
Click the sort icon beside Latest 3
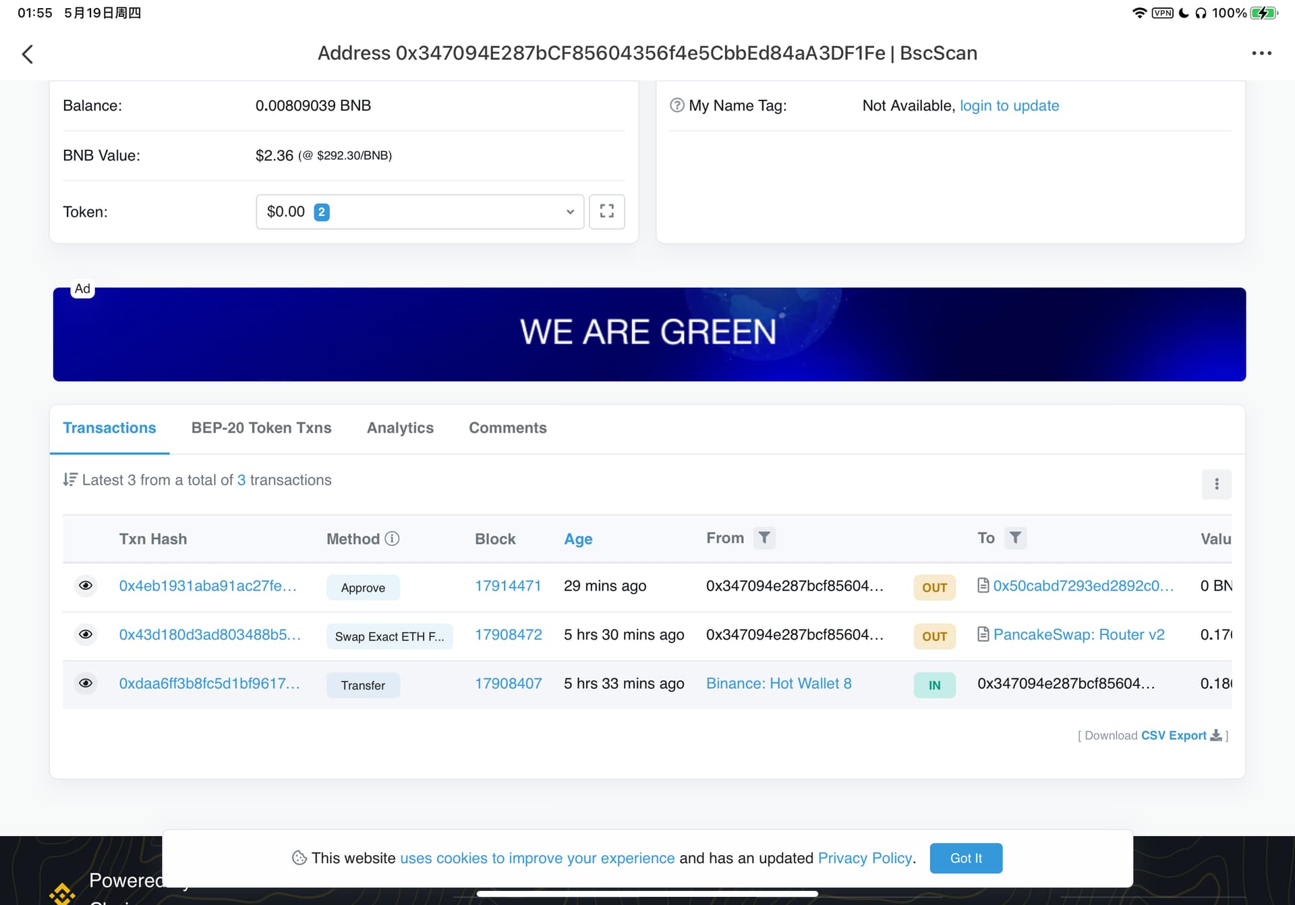(x=70, y=480)
